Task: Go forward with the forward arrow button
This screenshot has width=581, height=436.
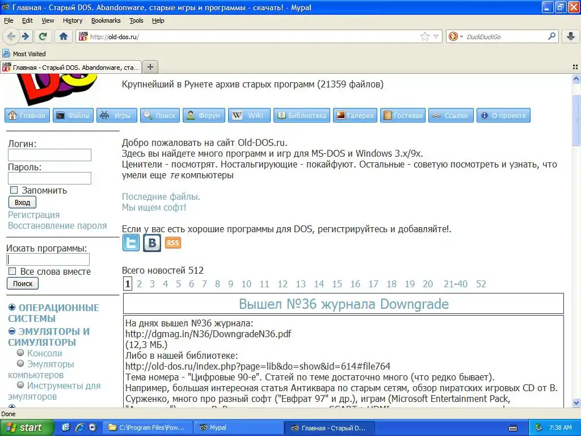Action: tap(25, 36)
